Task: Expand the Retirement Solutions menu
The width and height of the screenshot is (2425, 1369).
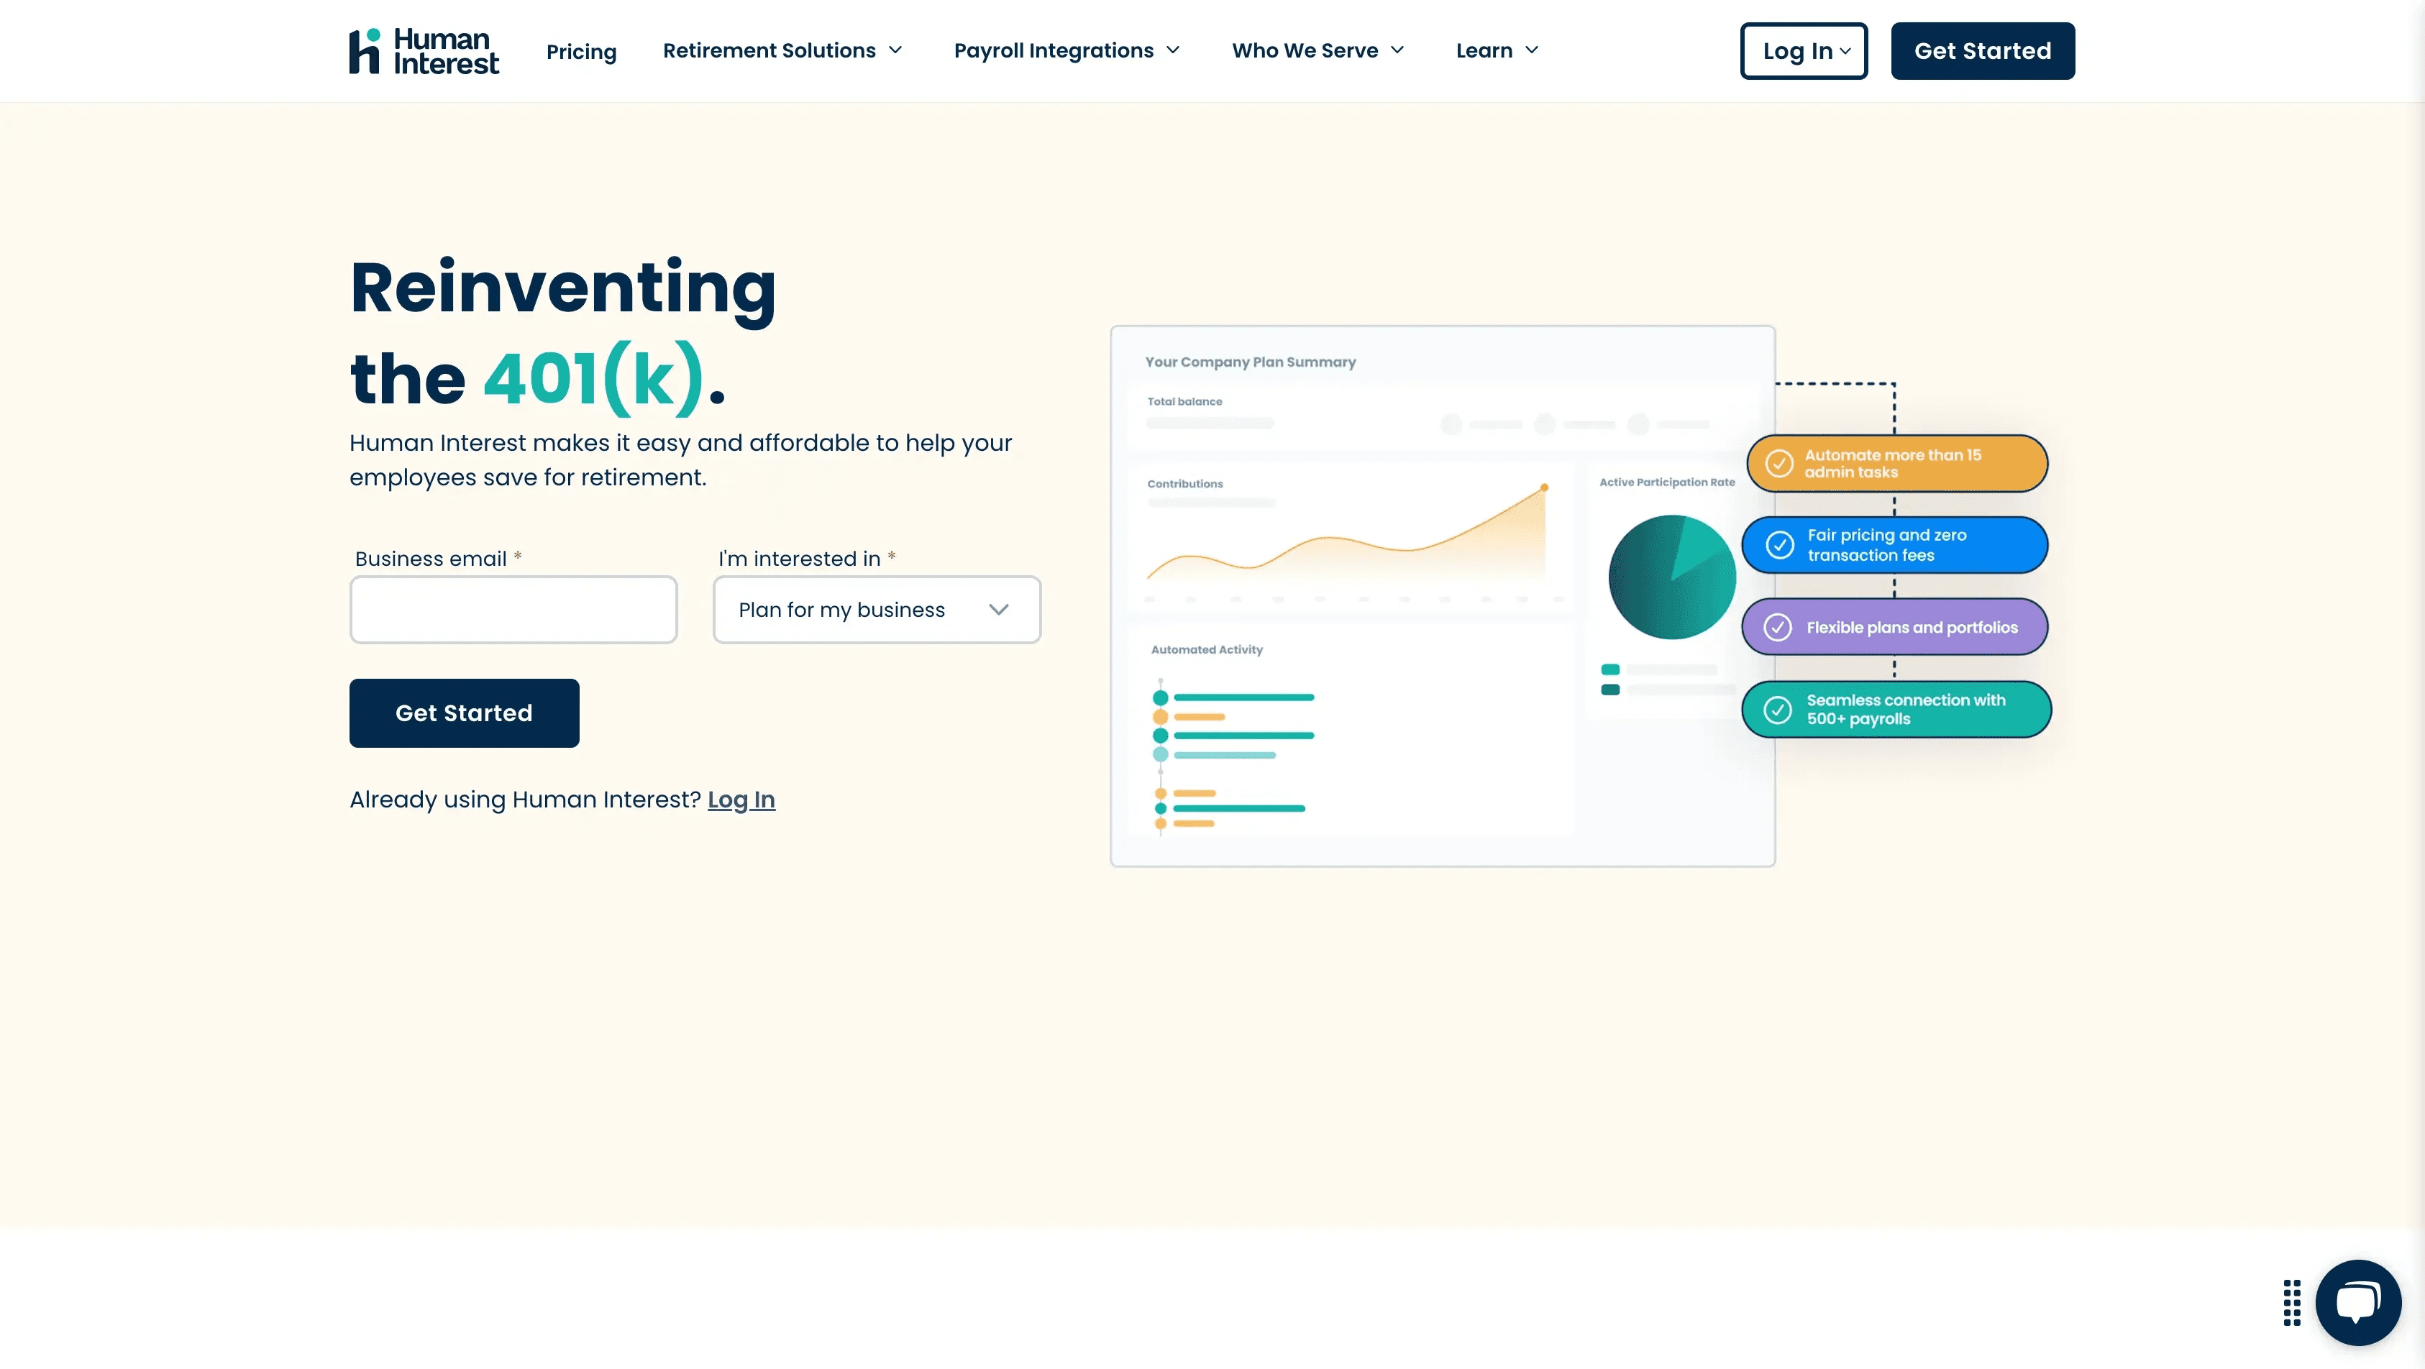Action: pyautogui.click(x=782, y=51)
